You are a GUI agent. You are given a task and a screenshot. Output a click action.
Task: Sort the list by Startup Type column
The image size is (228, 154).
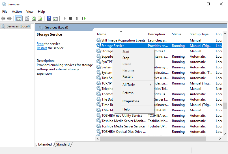click(199, 34)
